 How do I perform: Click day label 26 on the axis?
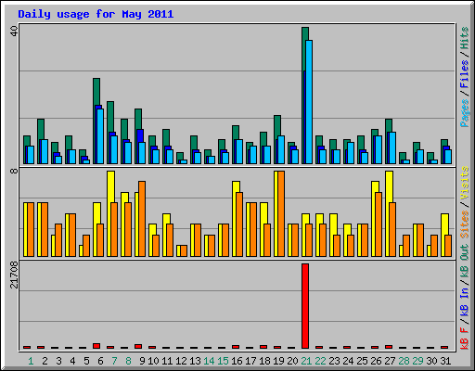click(x=376, y=361)
